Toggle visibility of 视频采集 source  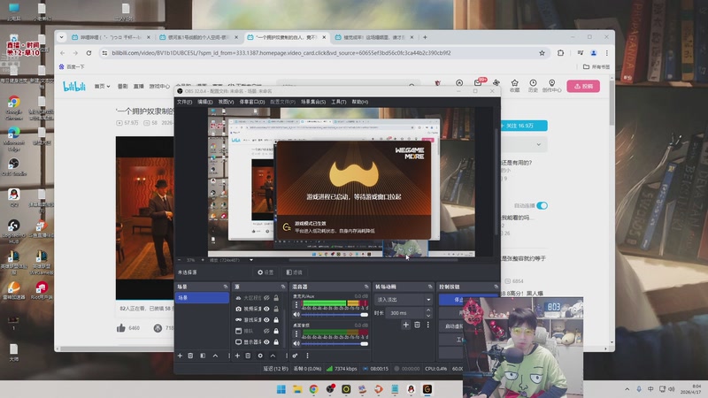267,309
